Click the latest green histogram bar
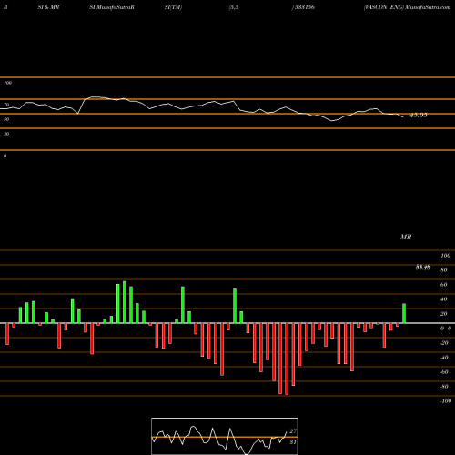 [x=404, y=313]
